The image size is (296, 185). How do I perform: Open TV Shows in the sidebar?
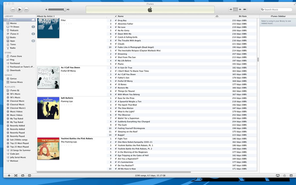(x=14, y=27)
